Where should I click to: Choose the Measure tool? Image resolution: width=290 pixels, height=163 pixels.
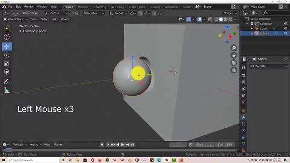(x=7, y=90)
